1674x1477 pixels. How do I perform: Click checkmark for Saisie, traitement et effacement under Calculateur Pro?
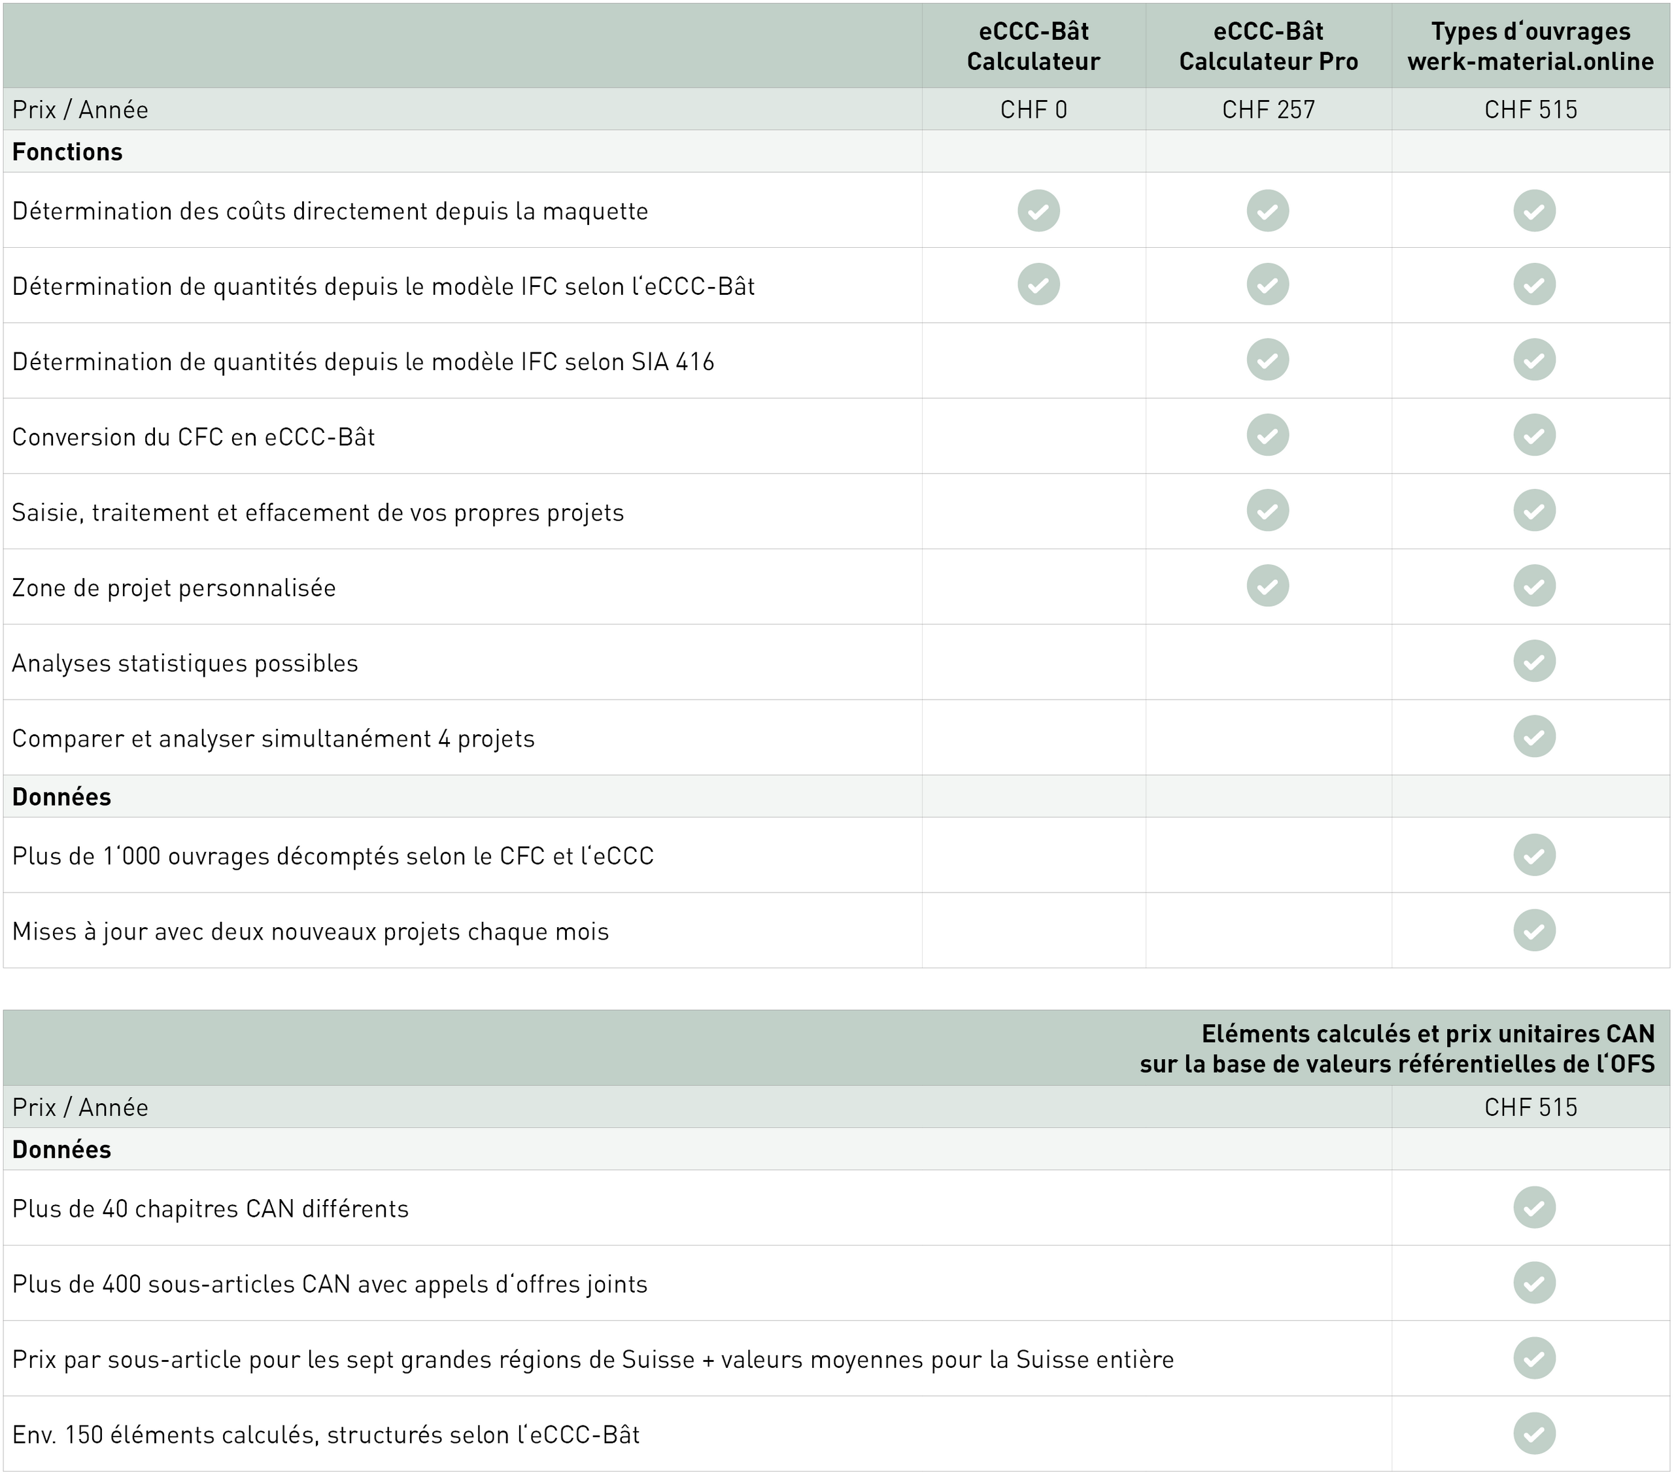click(1268, 510)
